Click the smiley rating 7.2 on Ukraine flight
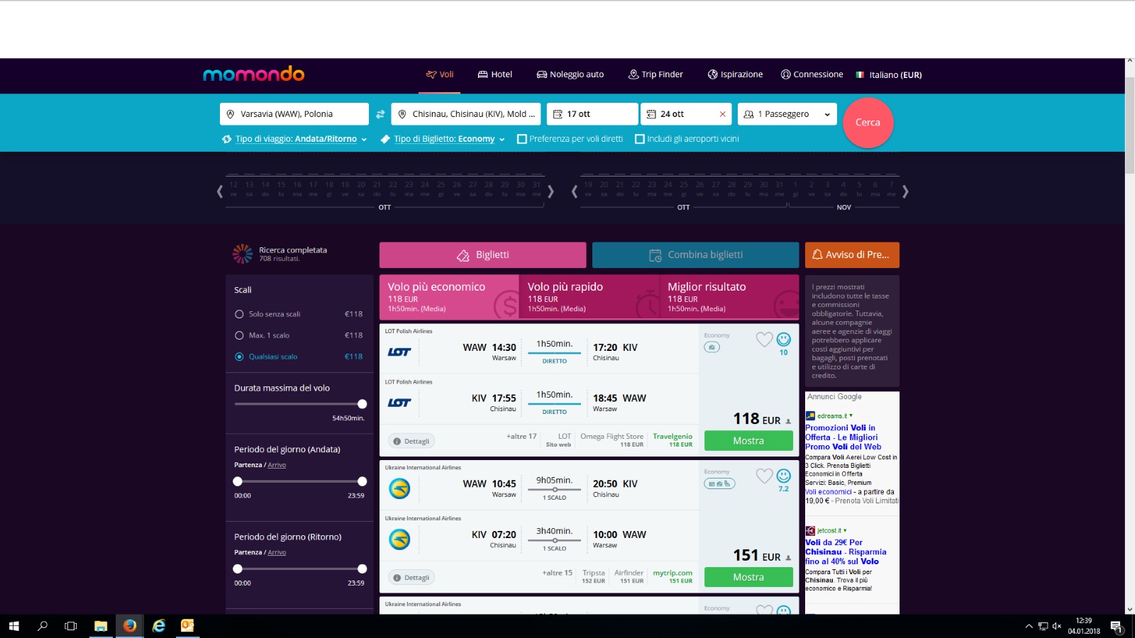The height and width of the screenshot is (638, 1135). pyautogui.click(x=783, y=476)
